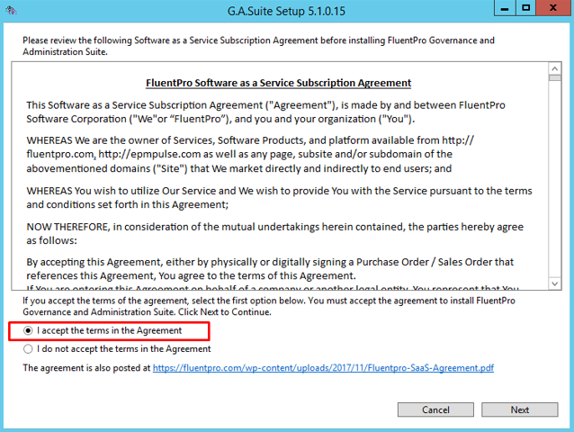This screenshot has height=432, width=574.
Task: Select 'I accept the terms in the Agreement'
Action: (103, 330)
